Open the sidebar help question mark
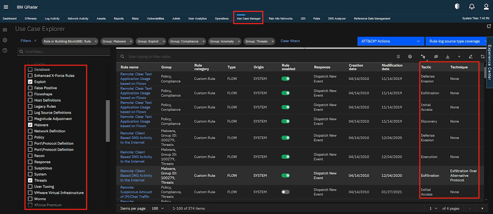The height and width of the screenshot is (214, 493). click(5, 51)
